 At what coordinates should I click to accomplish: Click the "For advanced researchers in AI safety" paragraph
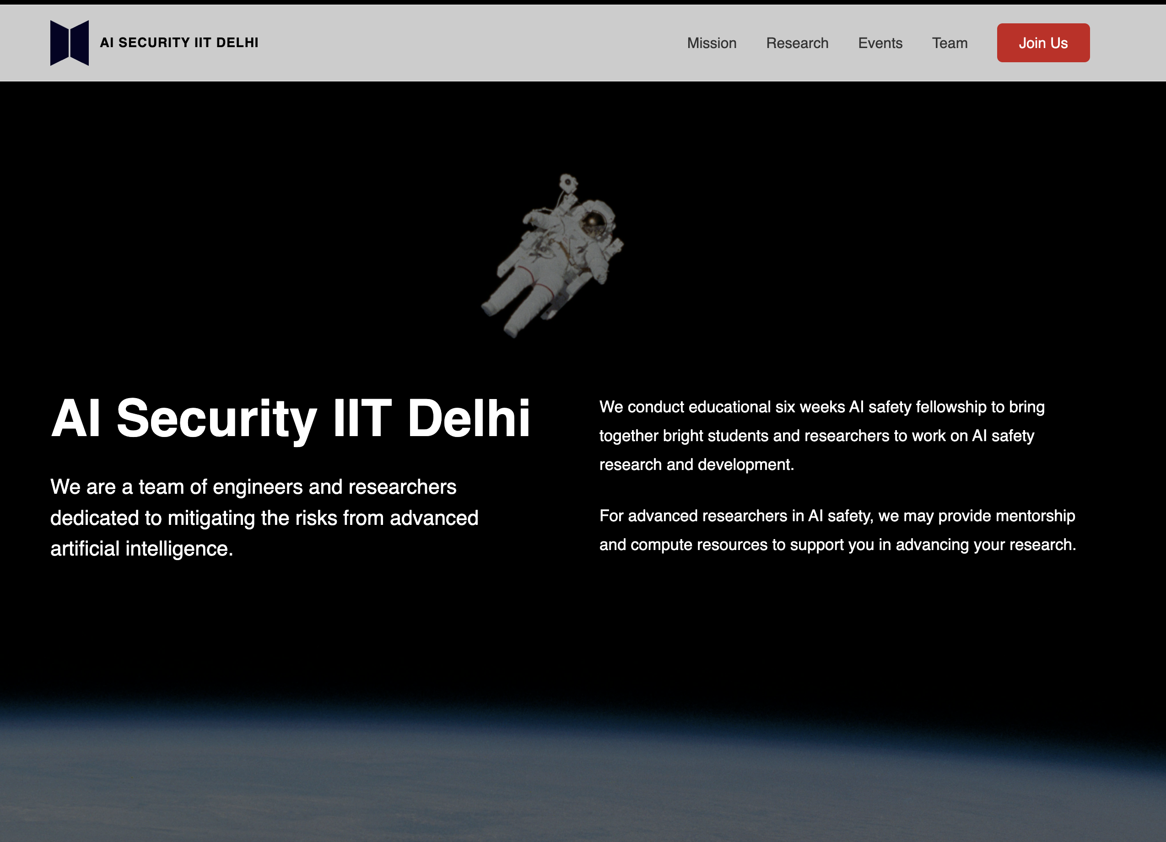[837, 530]
